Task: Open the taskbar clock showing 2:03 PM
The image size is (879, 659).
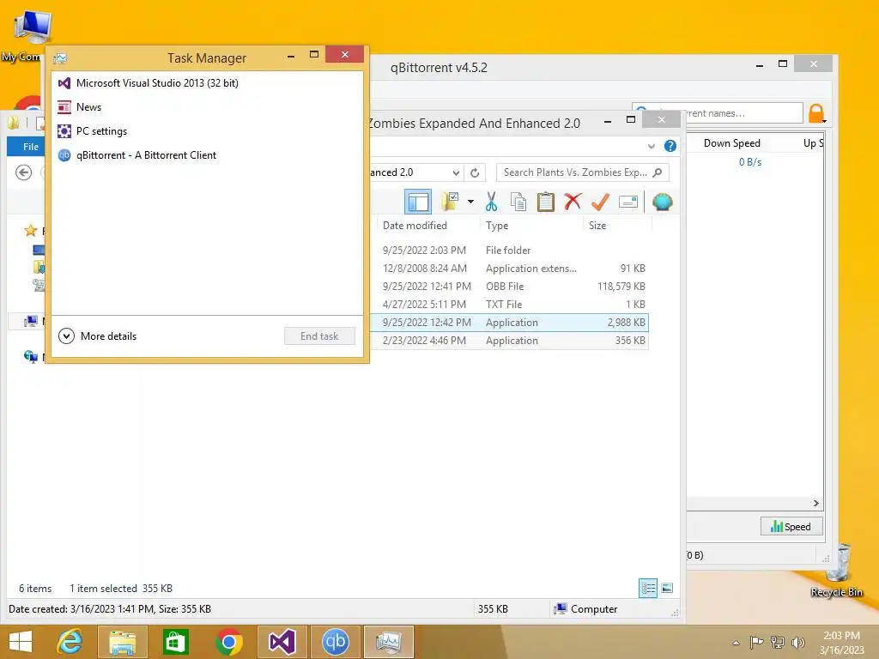Action: 841,643
